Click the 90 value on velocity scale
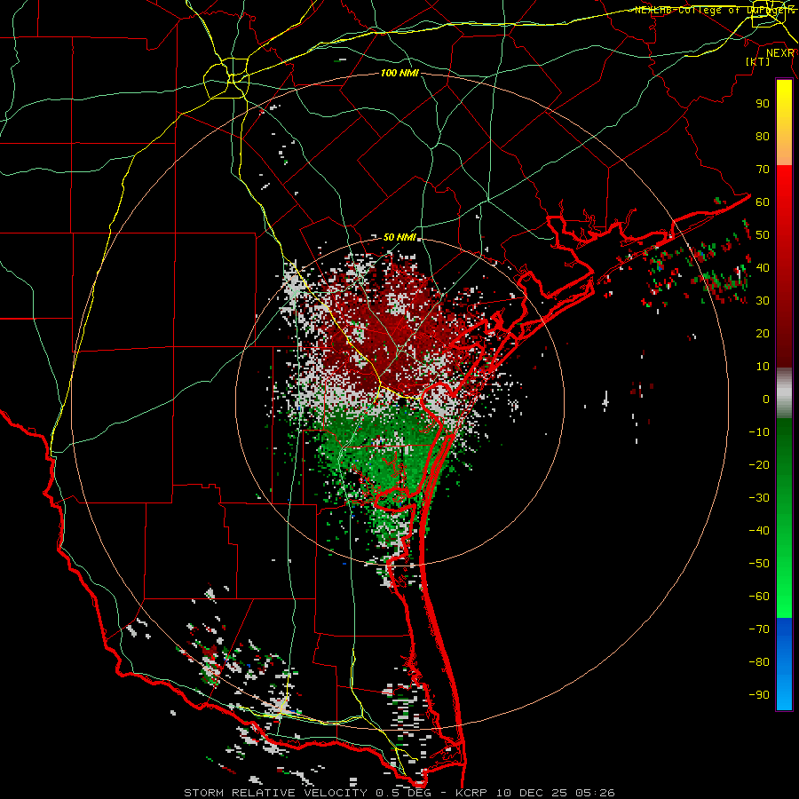This screenshot has width=799, height=799. [x=763, y=104]
